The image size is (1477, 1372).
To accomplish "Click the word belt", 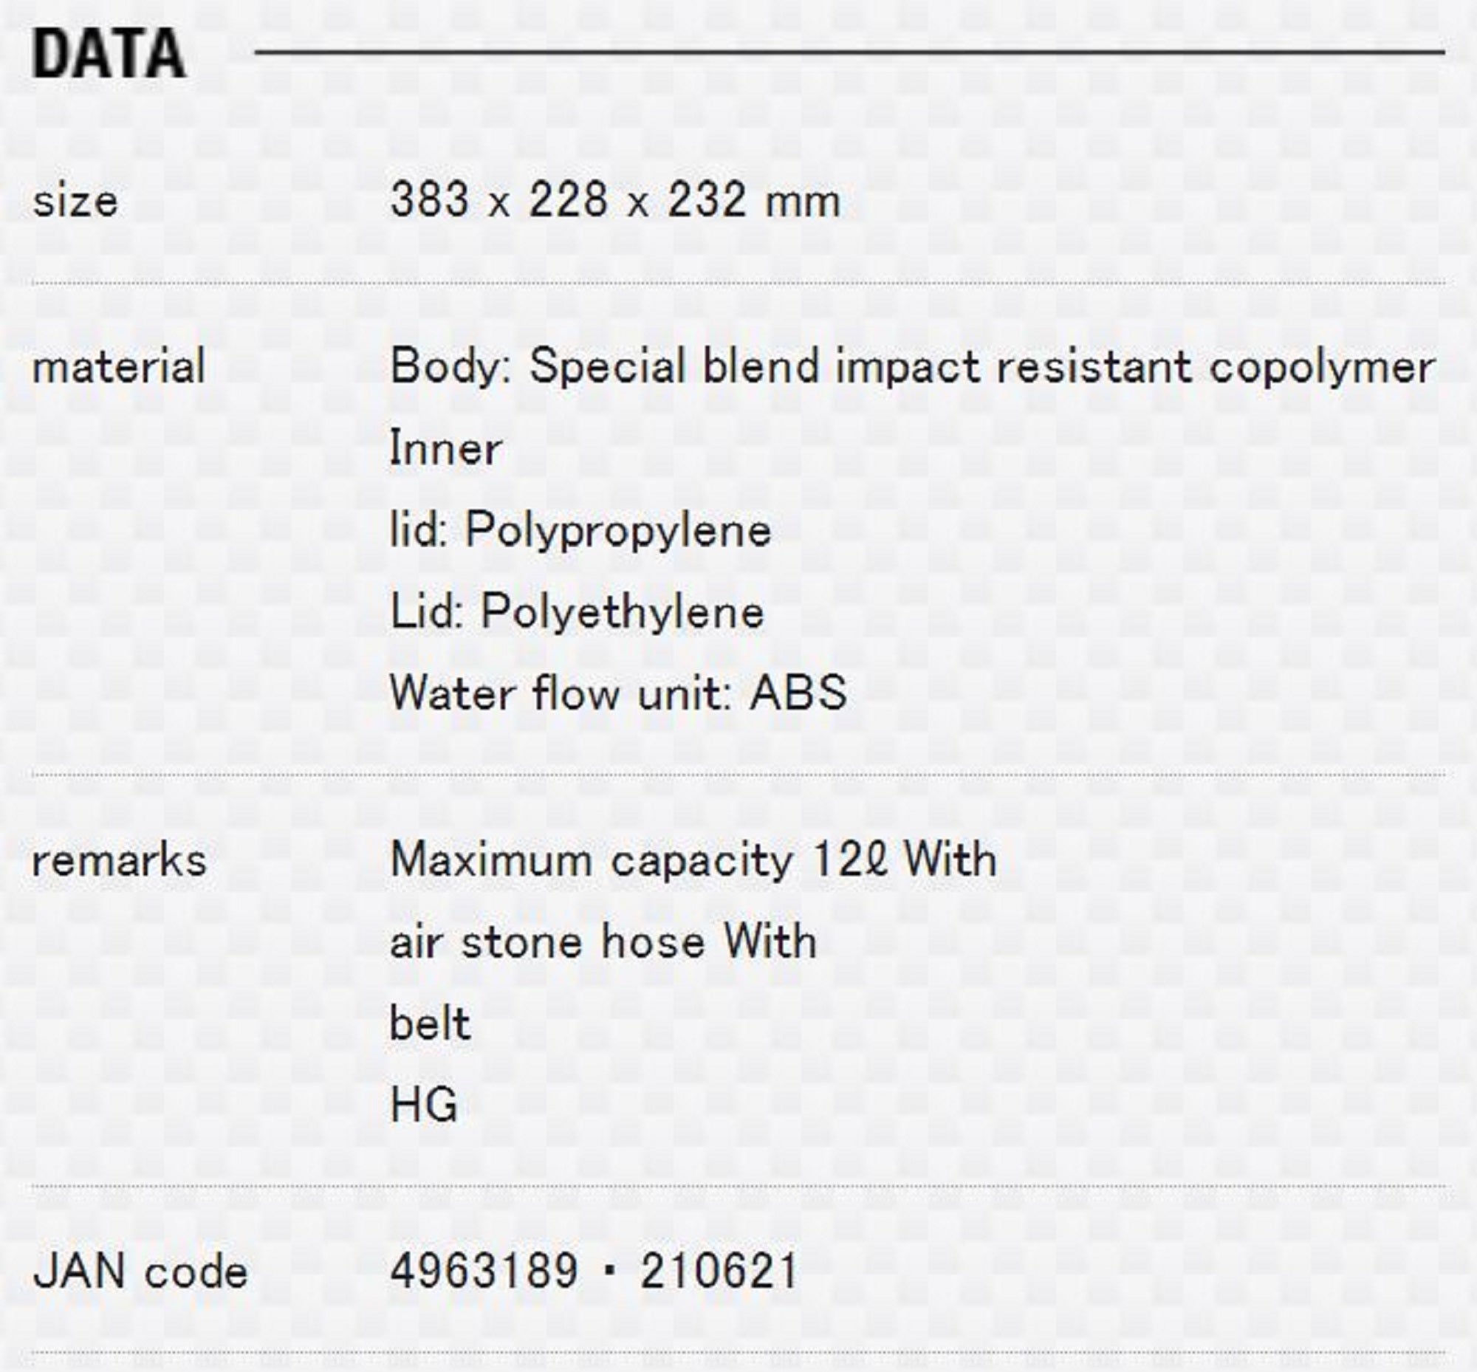I will point(430,1024).
